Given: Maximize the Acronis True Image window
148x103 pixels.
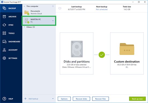Looking at the screenshot, I should [139, 2].
